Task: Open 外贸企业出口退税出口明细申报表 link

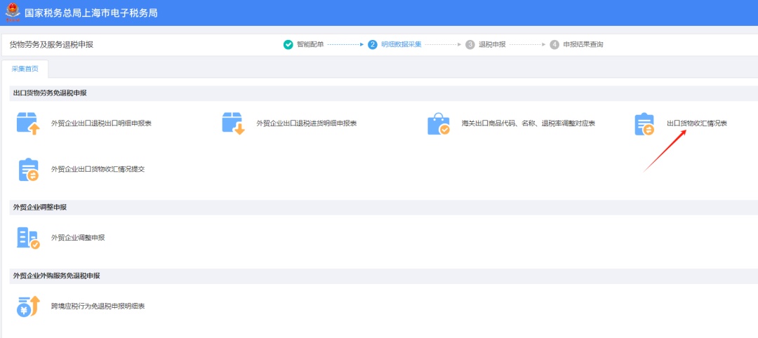Action: pyautogui.click(x=102, y=123)
